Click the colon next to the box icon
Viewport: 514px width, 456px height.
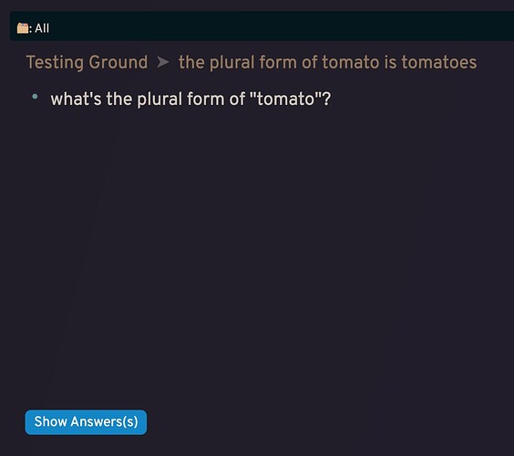coord(30,29)
